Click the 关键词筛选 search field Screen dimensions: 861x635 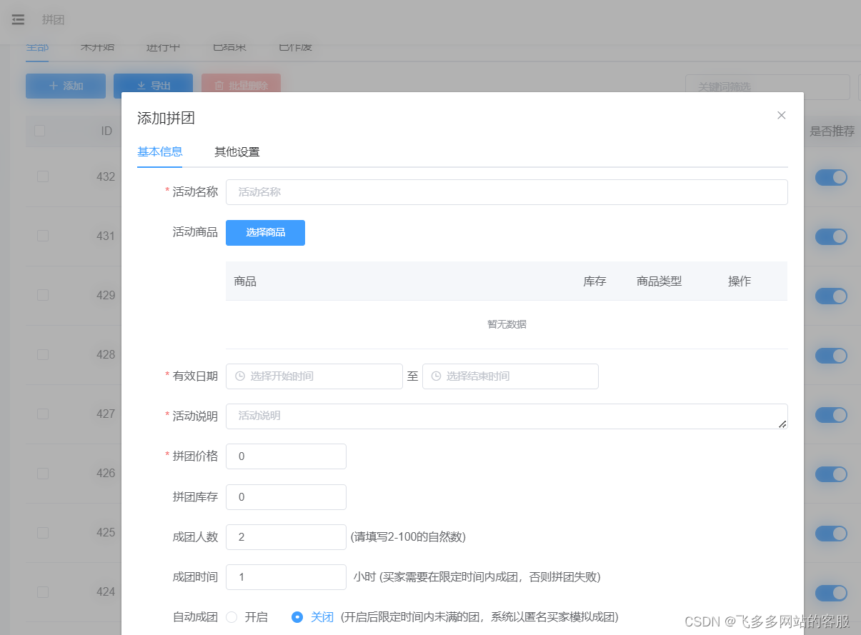coord(767,86)
